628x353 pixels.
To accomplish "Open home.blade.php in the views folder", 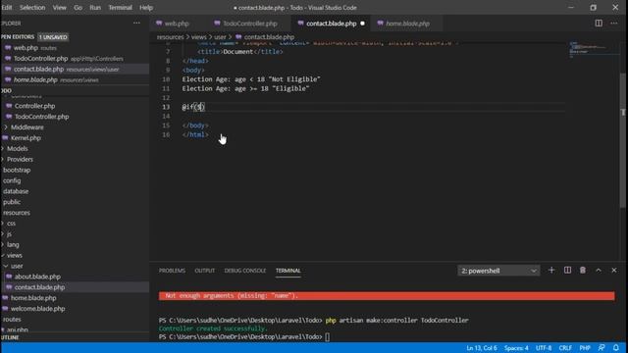I will point(75,298).
